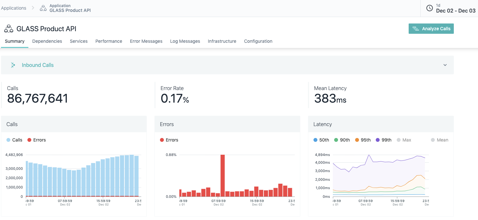Viewport: 478px width, 220px height.
Task: Open the Services tab
Action: click(79, 41)
